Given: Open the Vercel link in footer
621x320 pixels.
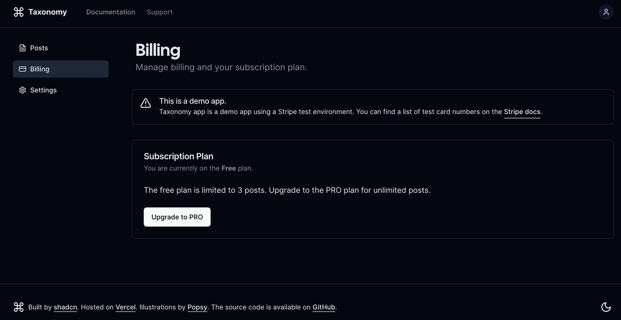Looking at the screenshot, I should (x=125, y=307).
